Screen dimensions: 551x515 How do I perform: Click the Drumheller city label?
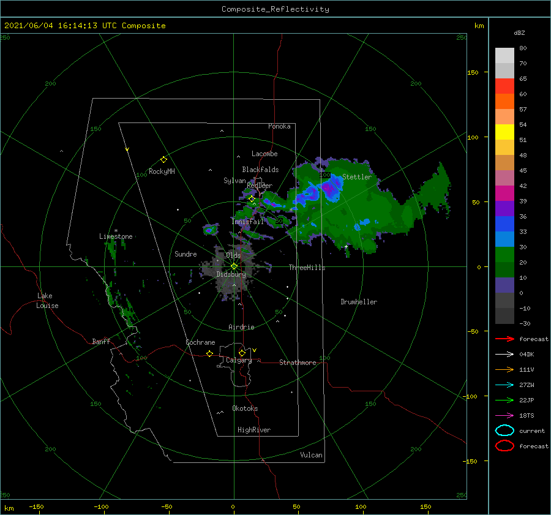(359, 302)
